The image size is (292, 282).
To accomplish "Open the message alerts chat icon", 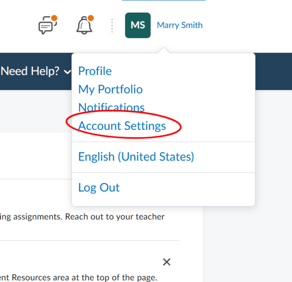I will click(48, 25).
